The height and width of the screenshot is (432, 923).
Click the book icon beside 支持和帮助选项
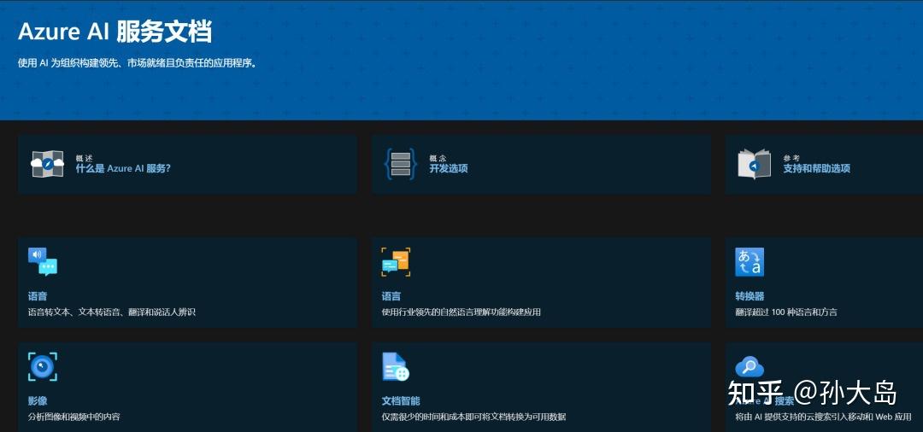[x=754, y=163]
